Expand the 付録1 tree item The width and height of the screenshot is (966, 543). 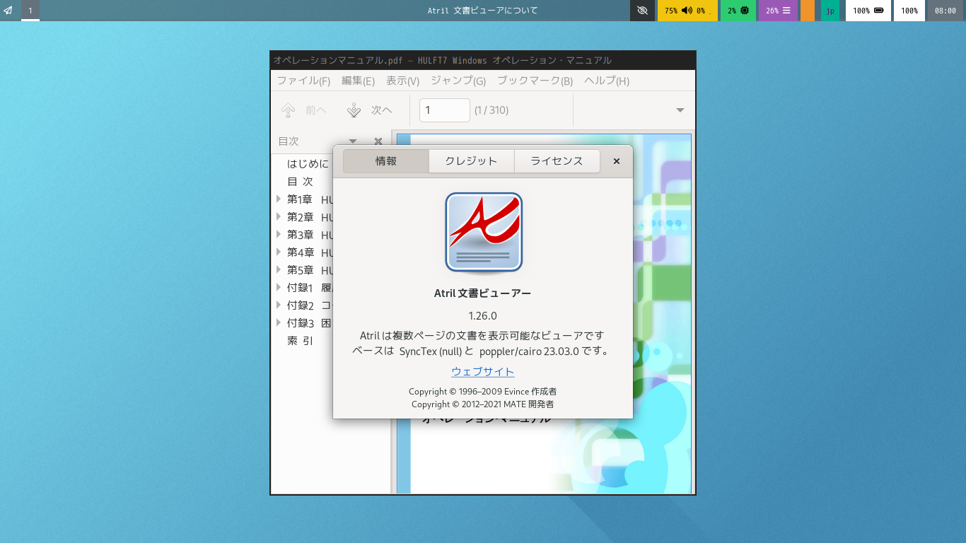(x=279, y=288)
